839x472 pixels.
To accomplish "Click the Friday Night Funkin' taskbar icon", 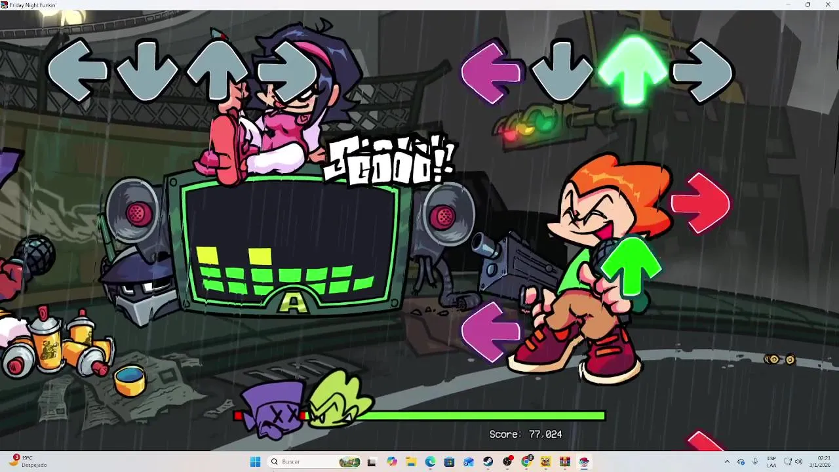I will (584, 462).
